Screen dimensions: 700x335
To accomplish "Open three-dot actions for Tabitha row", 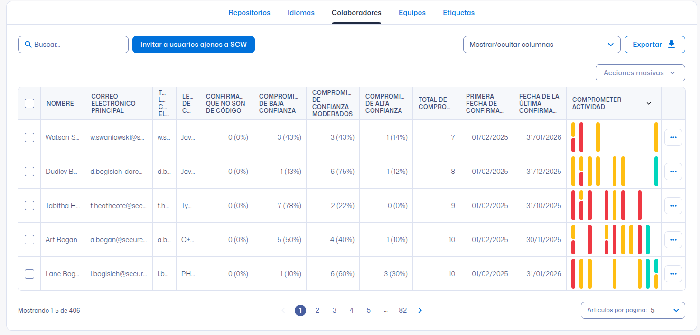I will coord(673,206).
